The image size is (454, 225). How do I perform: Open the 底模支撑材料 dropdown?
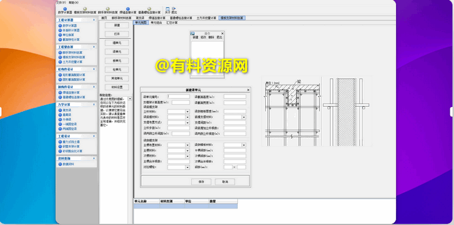click(244, 117)
